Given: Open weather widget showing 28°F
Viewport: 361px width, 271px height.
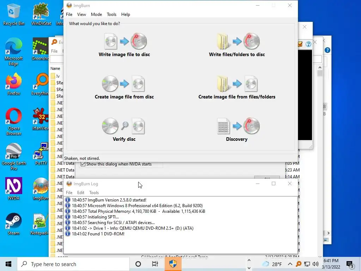Looking at the screenshot, I should point(272,264).
